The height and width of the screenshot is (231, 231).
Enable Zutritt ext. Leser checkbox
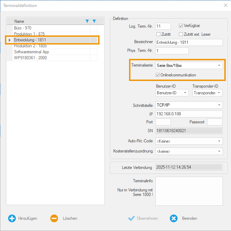[181, 34]
